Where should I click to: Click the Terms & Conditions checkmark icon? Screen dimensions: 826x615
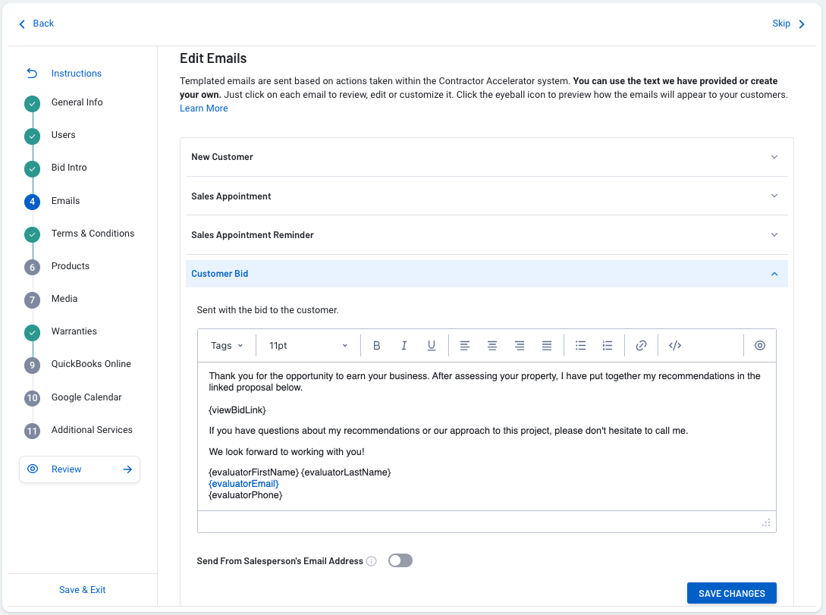[x=32, y=234]
